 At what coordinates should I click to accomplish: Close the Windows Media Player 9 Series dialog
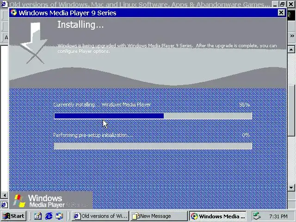(281, 12)
